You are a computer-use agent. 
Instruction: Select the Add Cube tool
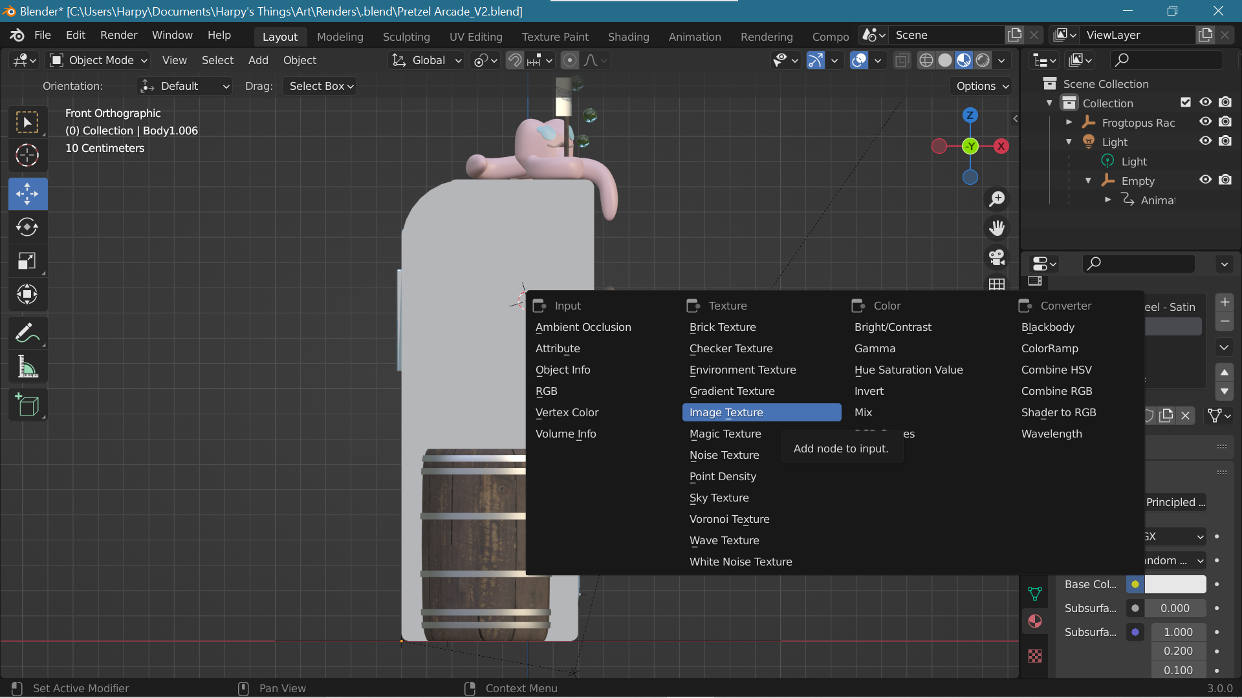pos(27,405)
